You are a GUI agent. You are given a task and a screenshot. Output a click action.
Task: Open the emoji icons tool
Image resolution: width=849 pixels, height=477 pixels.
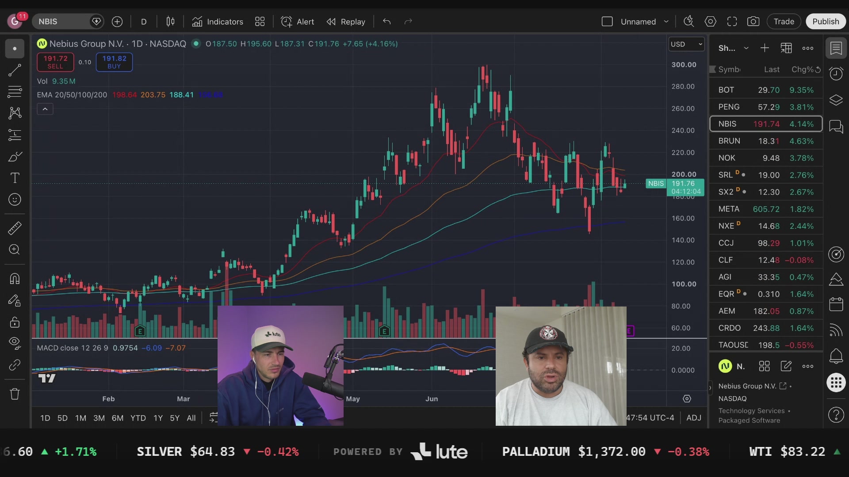15,200
